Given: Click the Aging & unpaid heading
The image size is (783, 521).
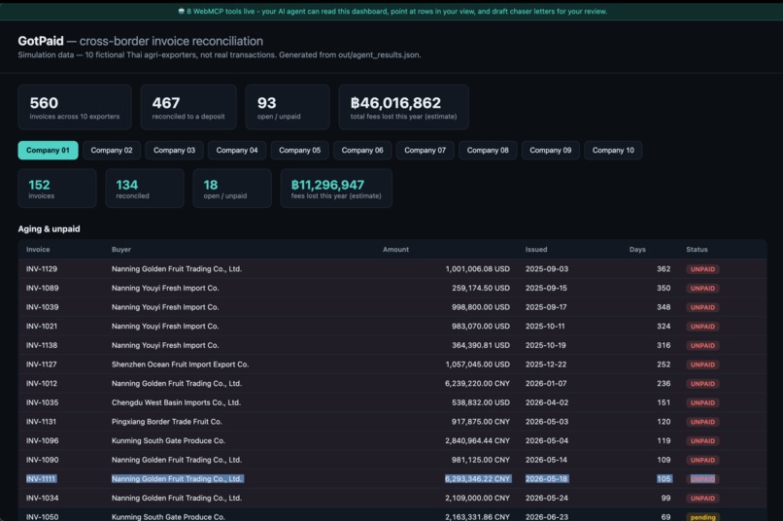Looking at the screenshot, I should coord(49,228).
